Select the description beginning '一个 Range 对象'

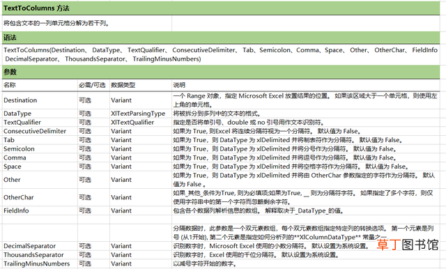[x=306, y=100]
